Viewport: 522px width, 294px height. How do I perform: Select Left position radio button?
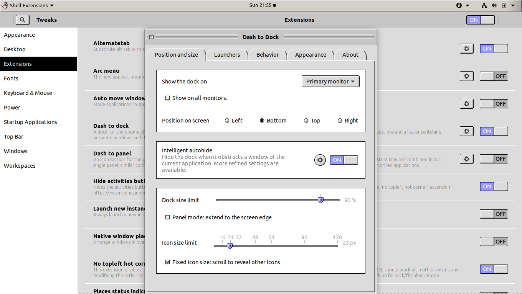[x=227, y=121]
